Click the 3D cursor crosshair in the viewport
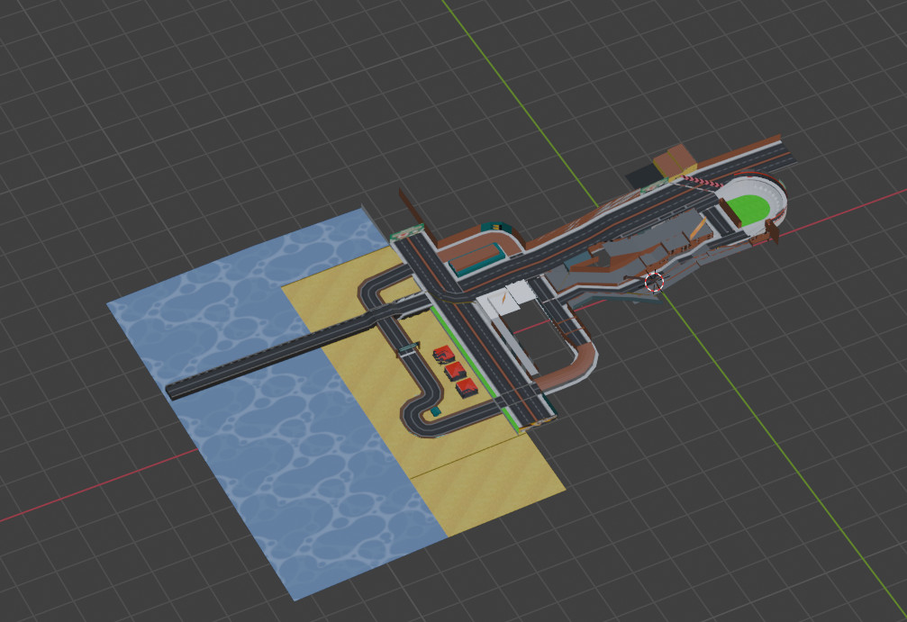The width and height of the screenshot is (907, 622). (655, 282)
